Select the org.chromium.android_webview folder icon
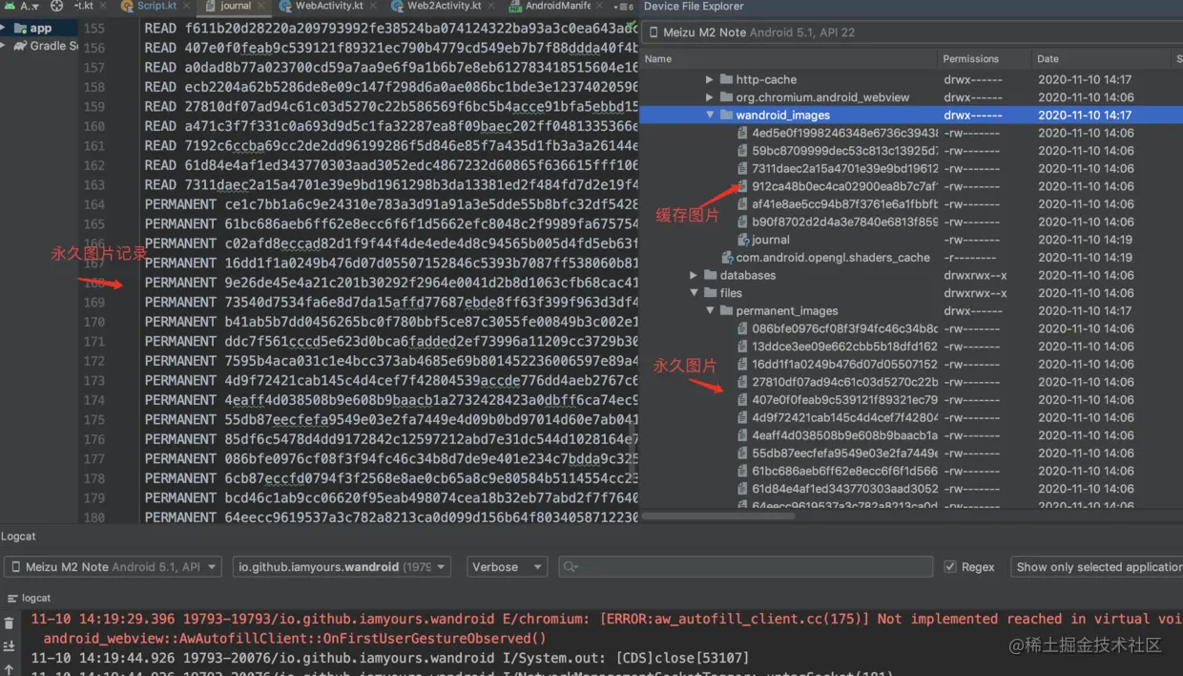 [x=726, y=97]
